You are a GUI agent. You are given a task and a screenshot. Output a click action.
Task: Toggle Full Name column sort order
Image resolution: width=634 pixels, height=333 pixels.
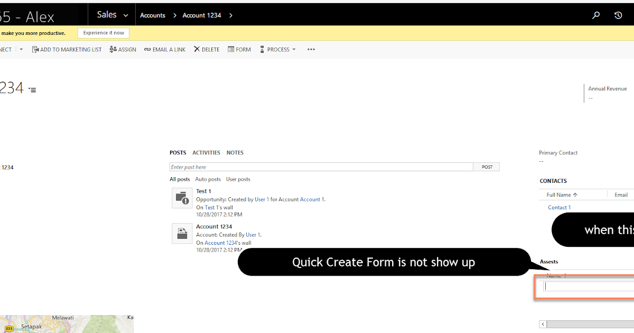pyautogui.click(x=562, y=195)
